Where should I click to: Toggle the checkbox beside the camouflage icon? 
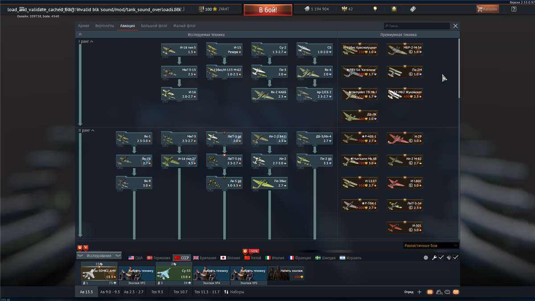455,257
